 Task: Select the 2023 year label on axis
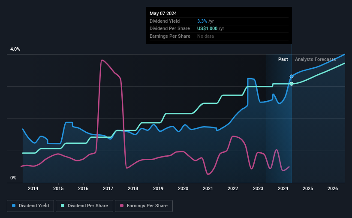point(258,188)
